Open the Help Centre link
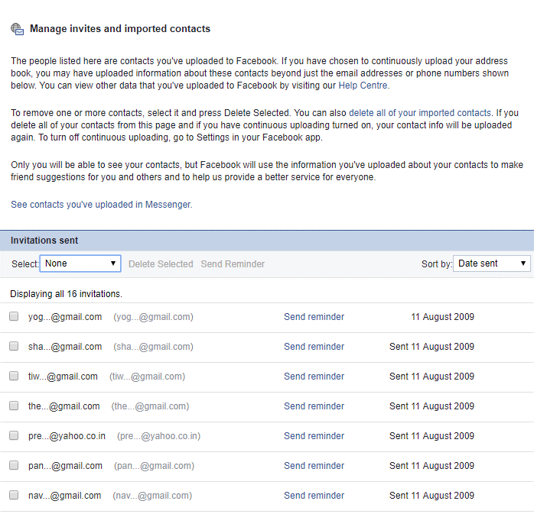Screen dimensions: 534x514 click(x=363, y=86)
